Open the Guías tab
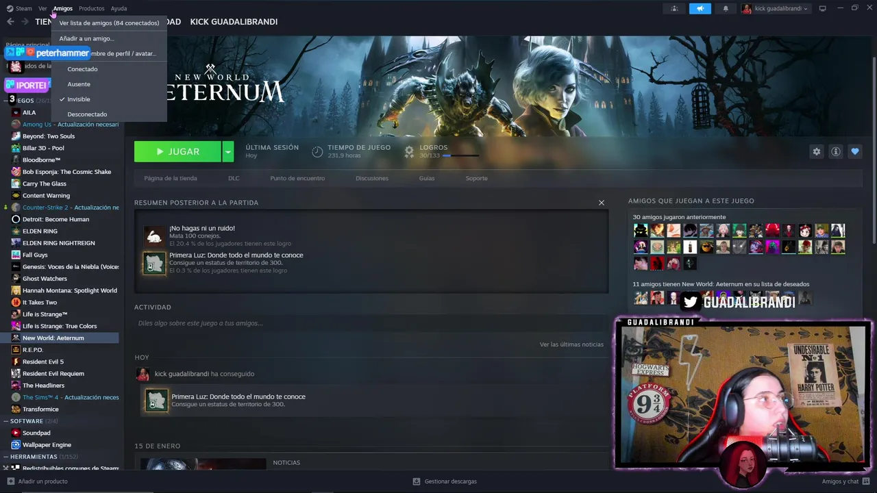877x493 pixels. 427,178
